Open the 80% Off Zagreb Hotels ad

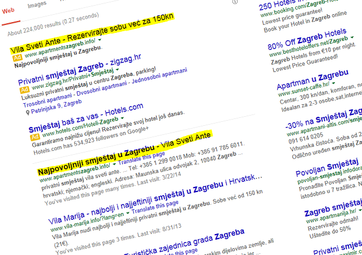pyautogui.click(x=307, y=39)
